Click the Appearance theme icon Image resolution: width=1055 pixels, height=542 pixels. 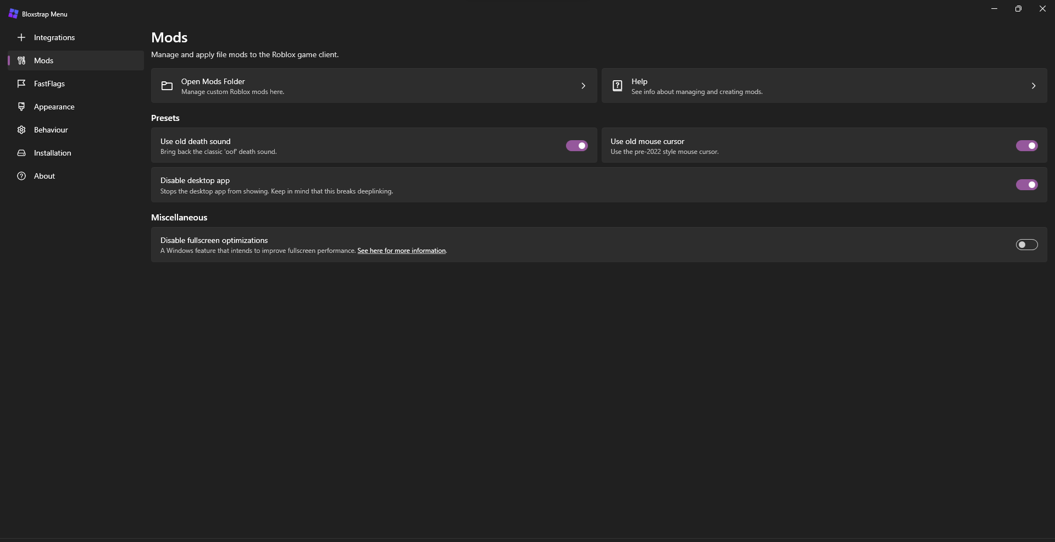pos(21,107)
